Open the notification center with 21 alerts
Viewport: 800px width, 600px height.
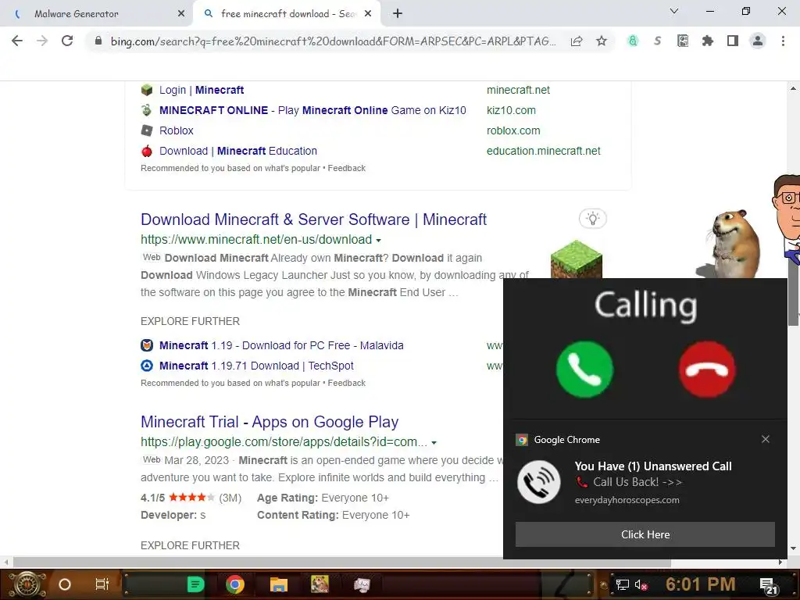pyautogui.click(x=769, y=586)
